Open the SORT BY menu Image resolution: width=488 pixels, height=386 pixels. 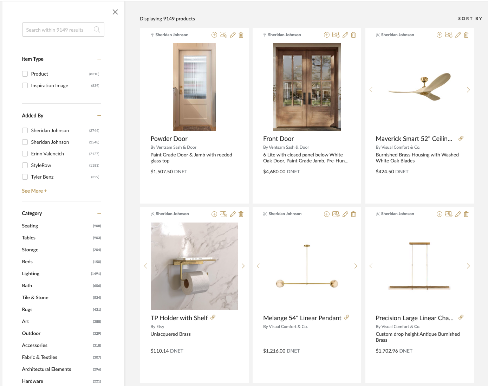tap(470, 18)
